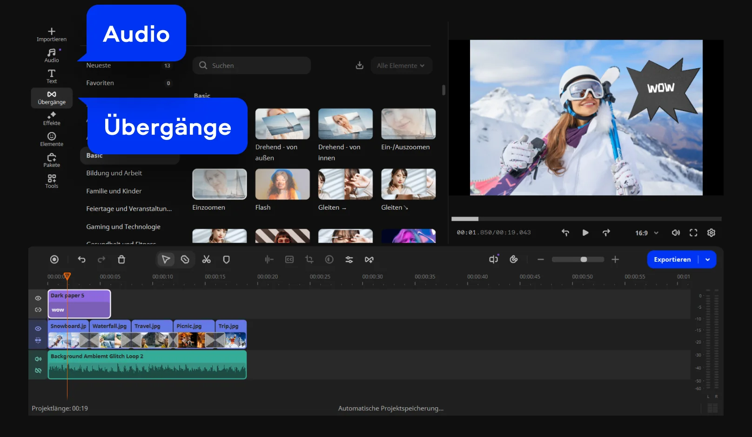Expand the 16:9 aspect ratio menu
752x437 pixels.
tap(647, 232)
